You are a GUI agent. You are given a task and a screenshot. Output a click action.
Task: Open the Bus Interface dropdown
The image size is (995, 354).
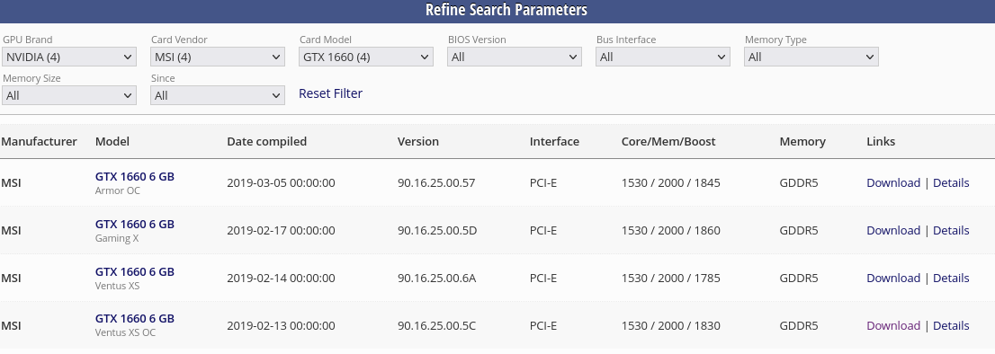point(662,57)
